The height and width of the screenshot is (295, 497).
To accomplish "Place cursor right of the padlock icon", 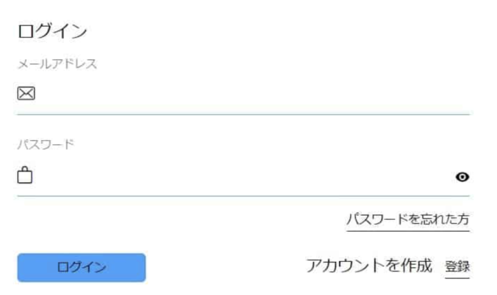I will (244, 176).
